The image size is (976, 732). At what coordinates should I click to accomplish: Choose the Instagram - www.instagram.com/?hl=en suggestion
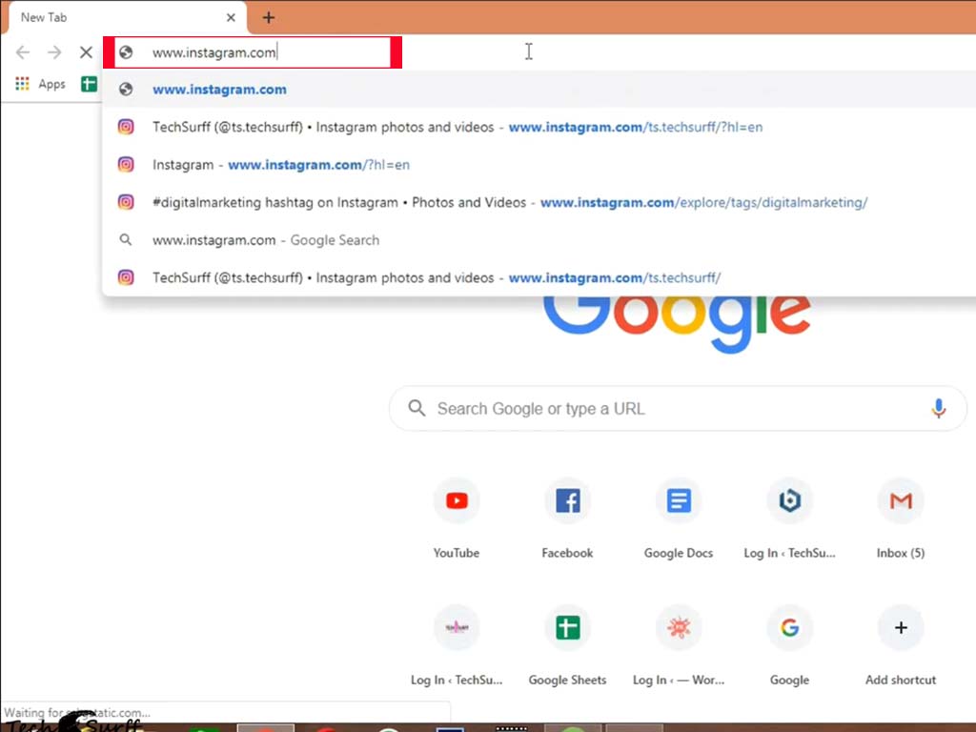click(x=539, y=165)
